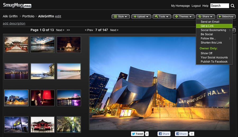Open the mossy waterfall canyon thumbnail
The image size is (238, 137).
point(69,124)
